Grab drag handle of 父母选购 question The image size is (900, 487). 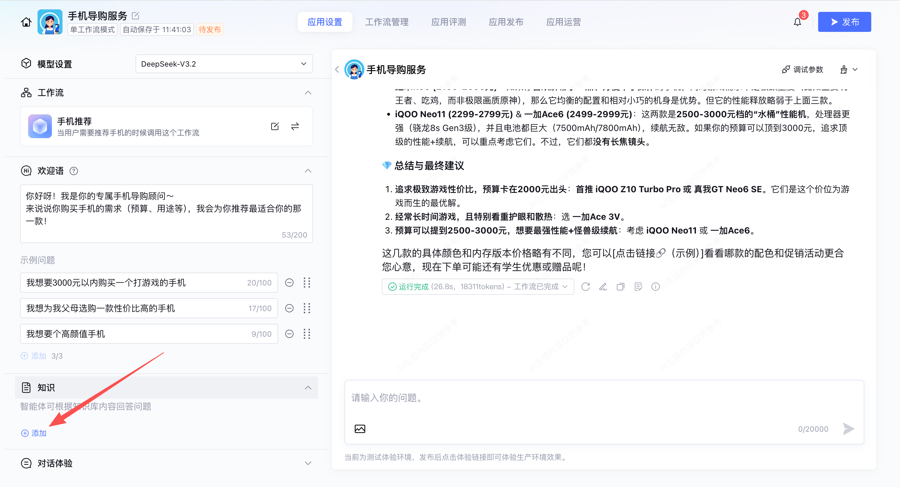307,308
